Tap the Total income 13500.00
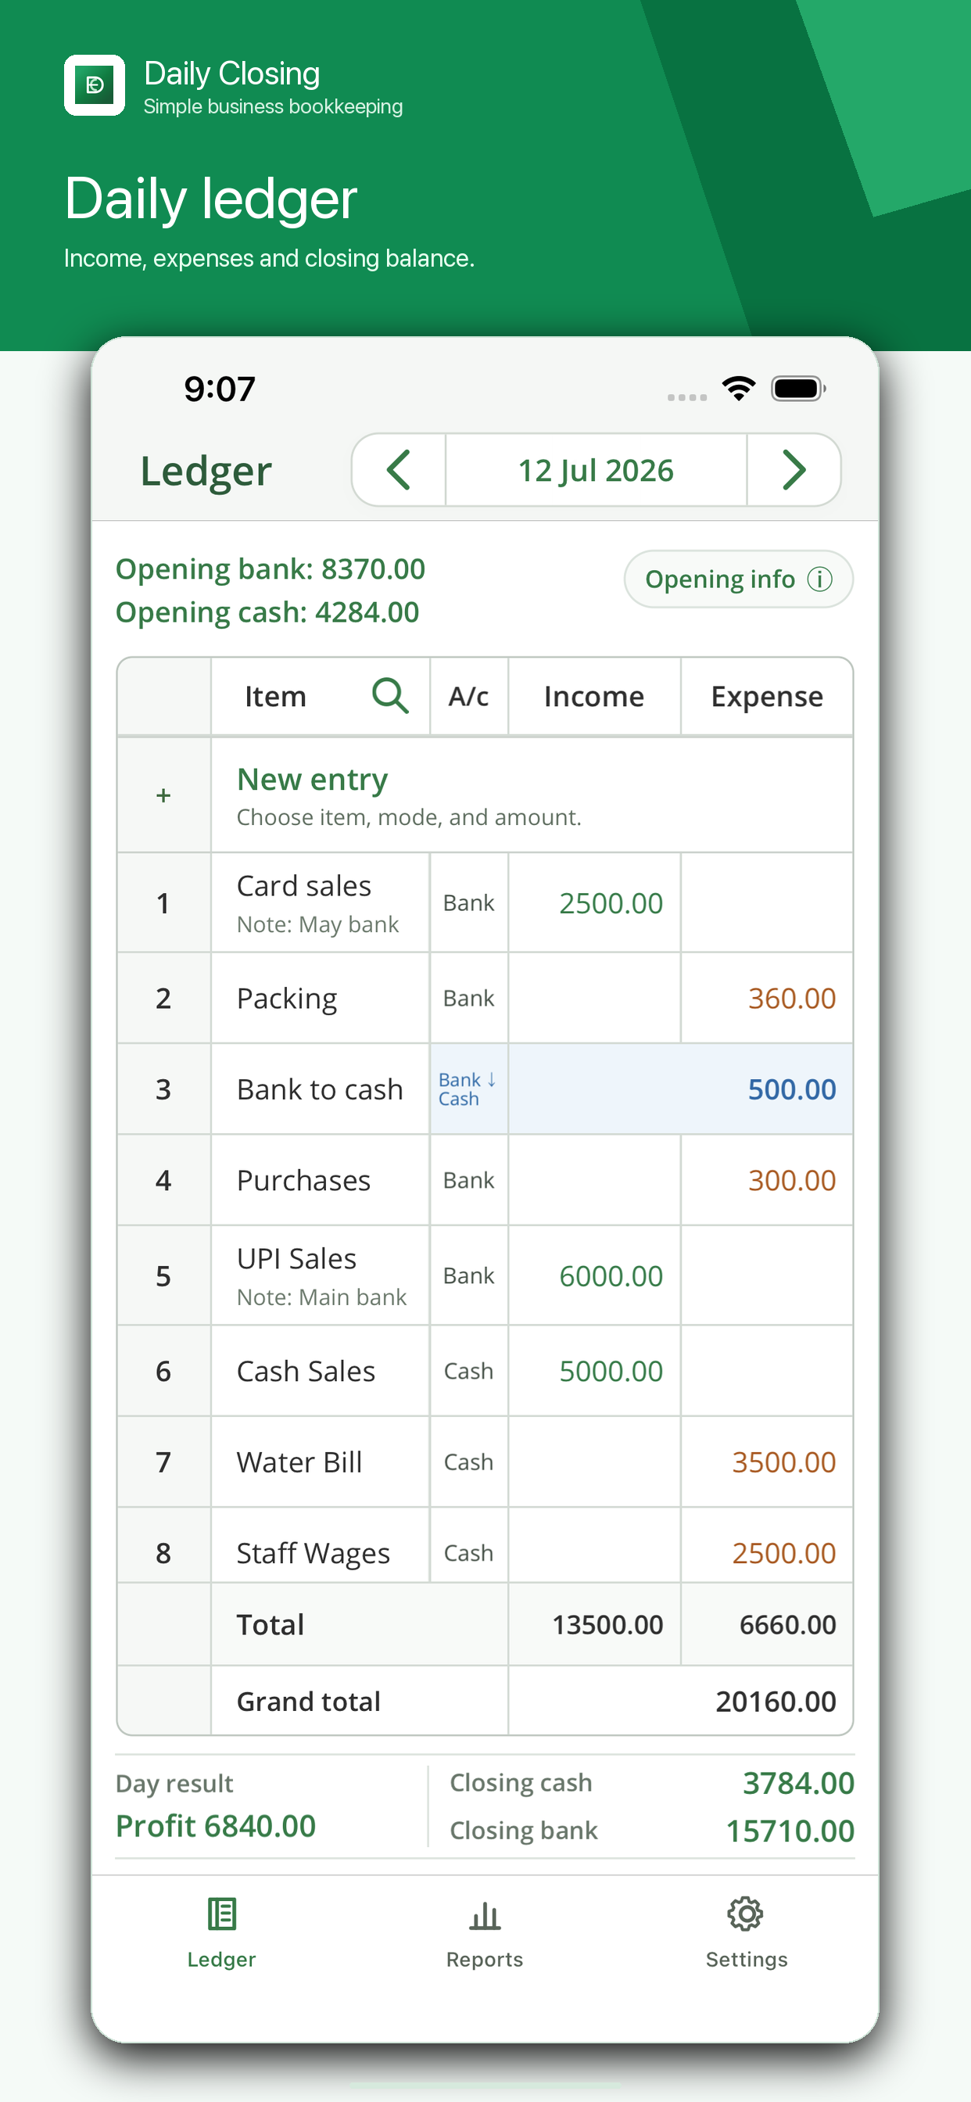Image resolution: width=971 pixels, height=2102 pixels. [607, 1625]
